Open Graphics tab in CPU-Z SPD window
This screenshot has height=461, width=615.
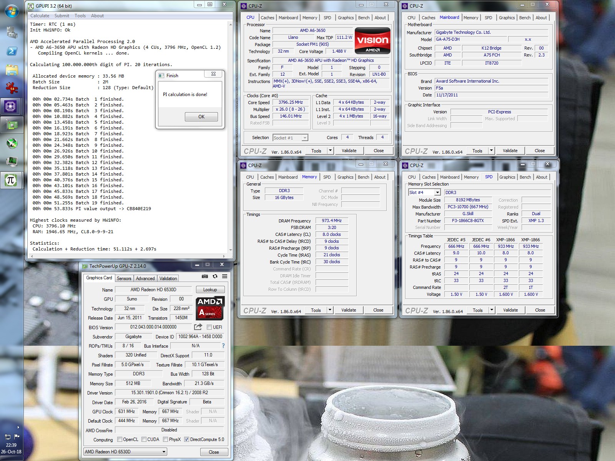click(x=507, y=177)
